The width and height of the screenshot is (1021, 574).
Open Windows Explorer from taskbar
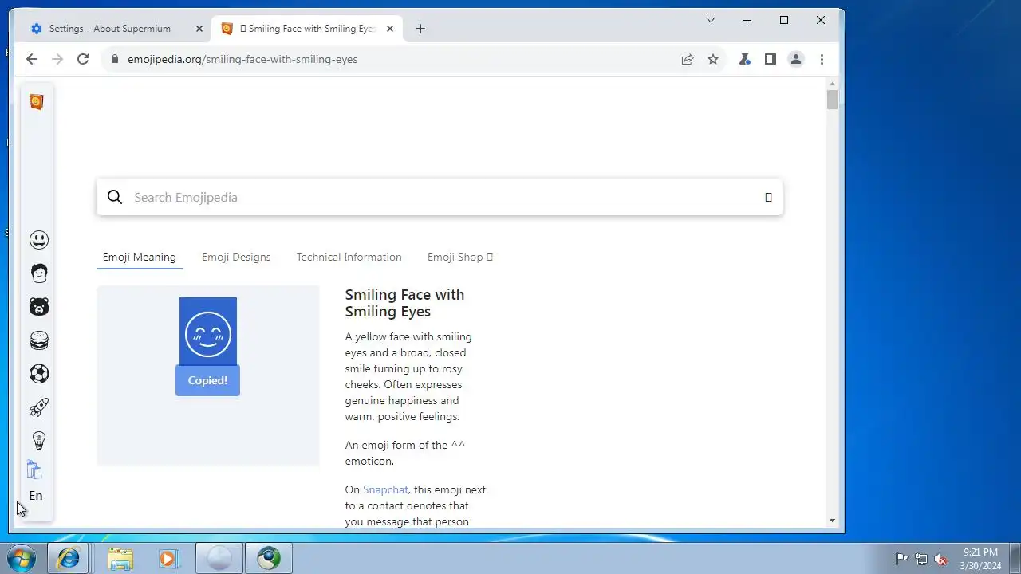(x=120, y=558)
